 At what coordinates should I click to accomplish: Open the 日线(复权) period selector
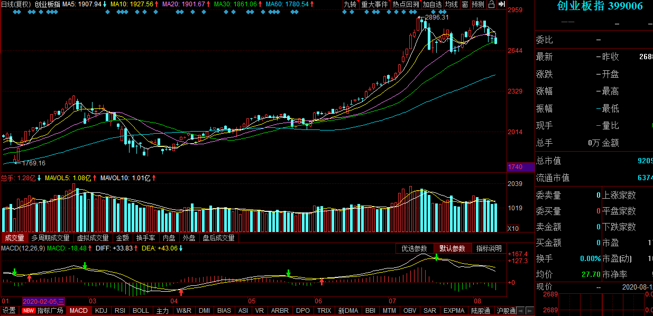click(16, 4)
